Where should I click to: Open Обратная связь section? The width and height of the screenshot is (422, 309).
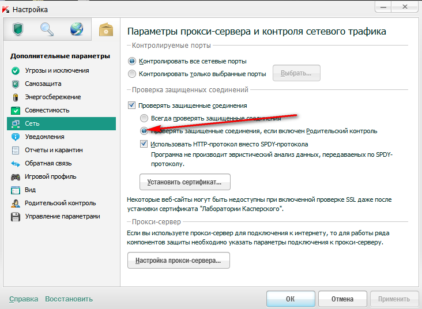pyautogui.click(x=48, y=163)
